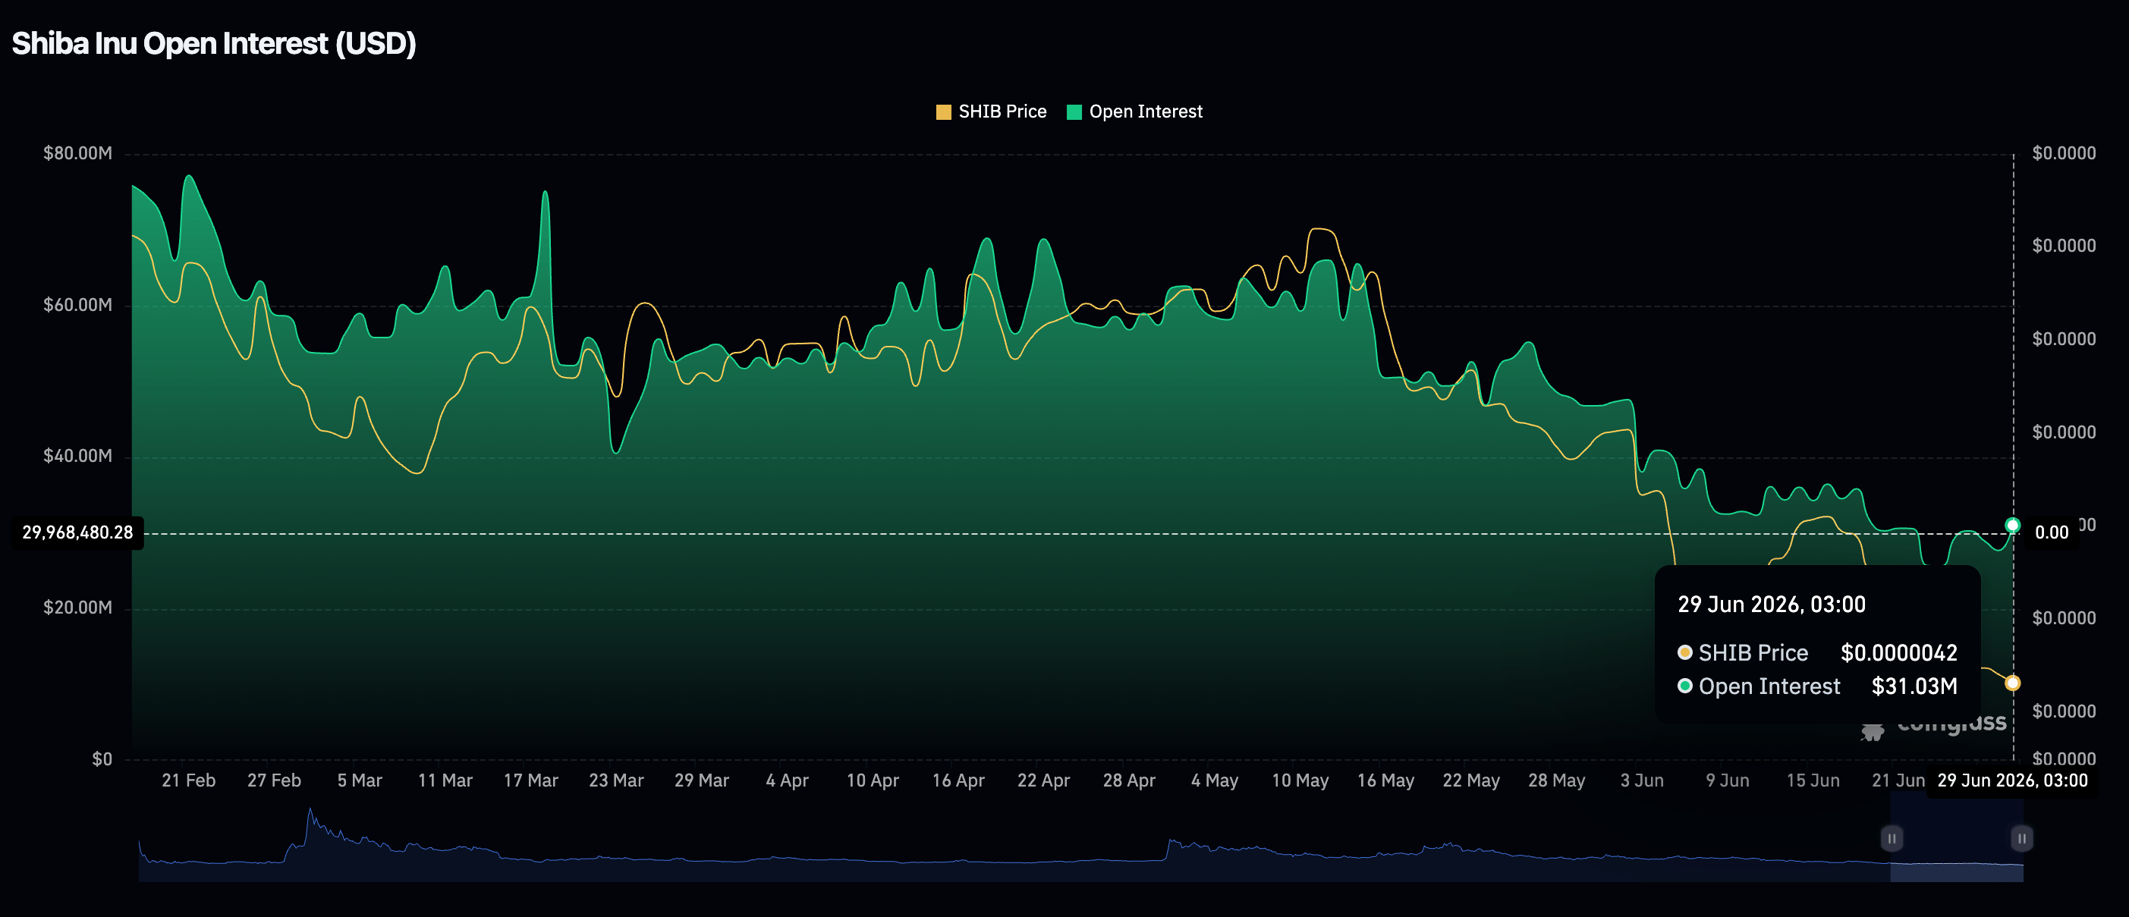
Task: Click the green dot beside Open Interest in tooltip
Action: tap(1684, 686)
